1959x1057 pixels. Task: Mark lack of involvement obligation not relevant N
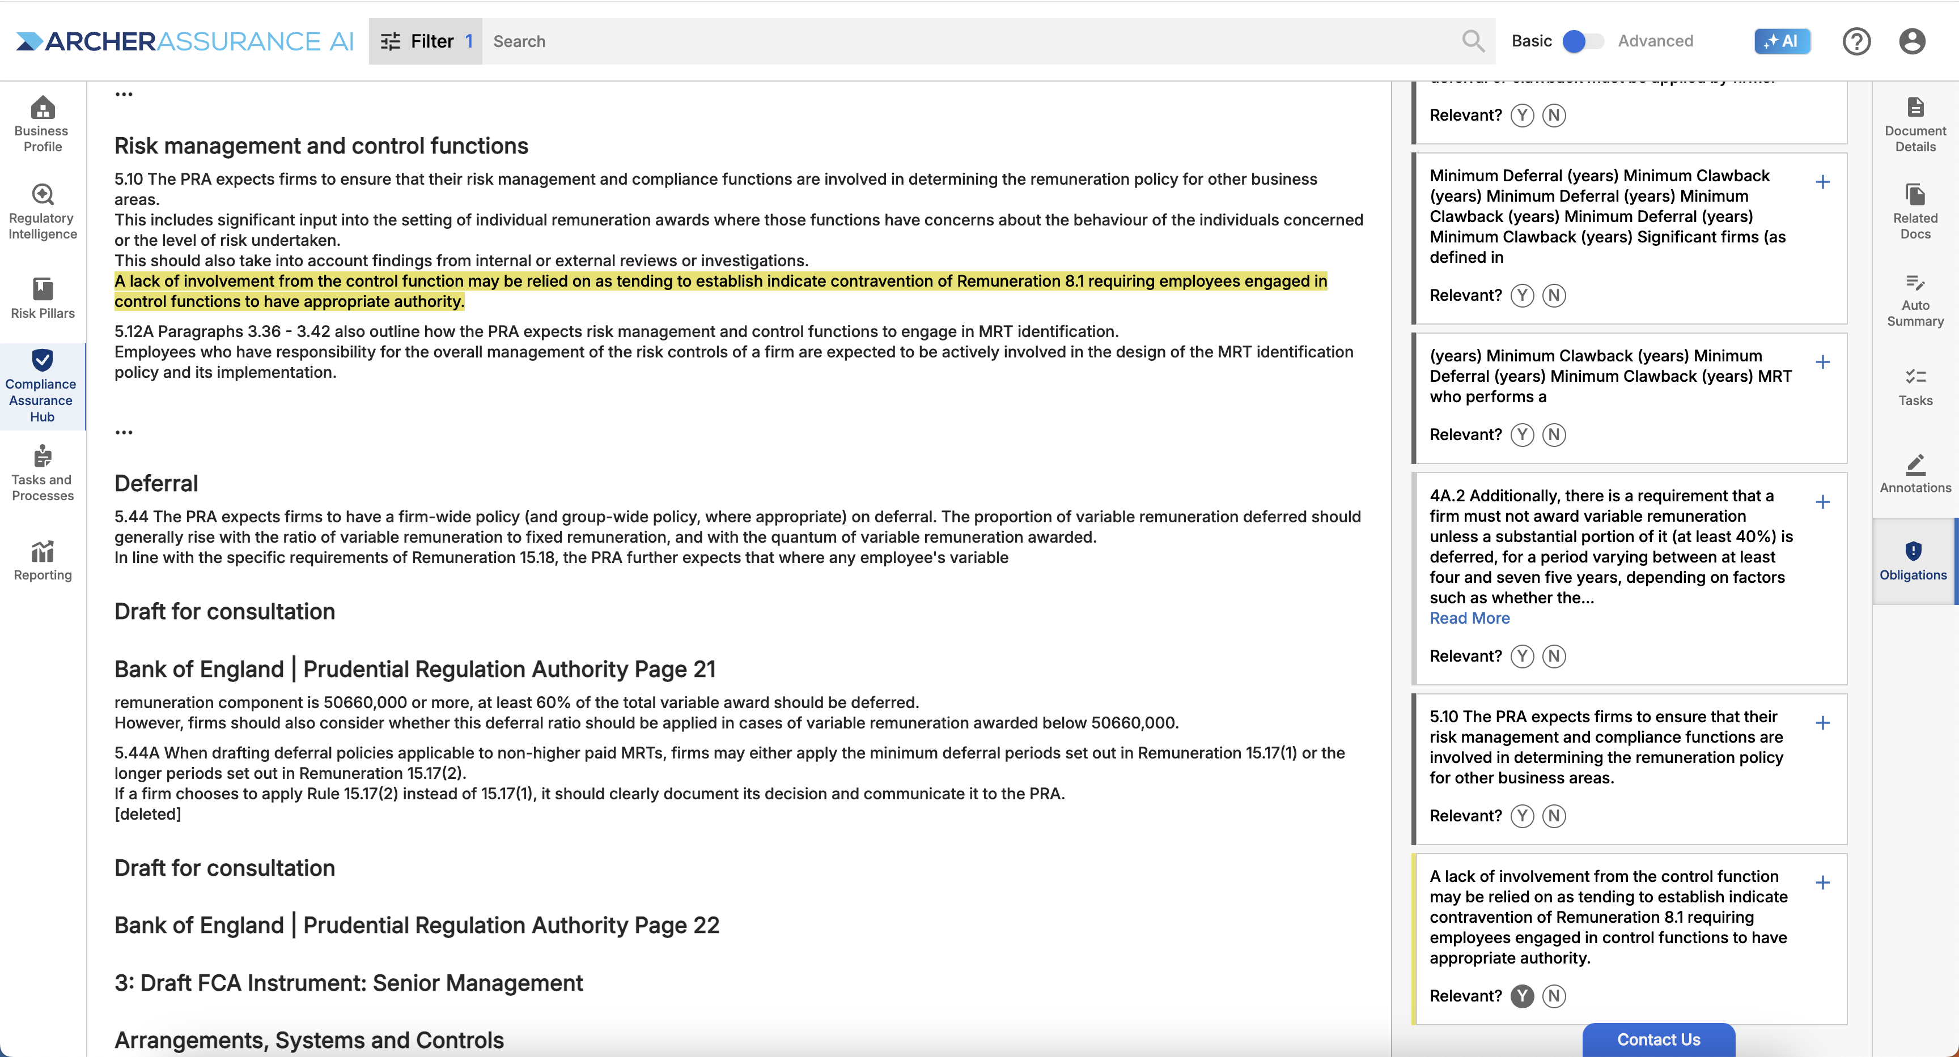(1554, 996)
